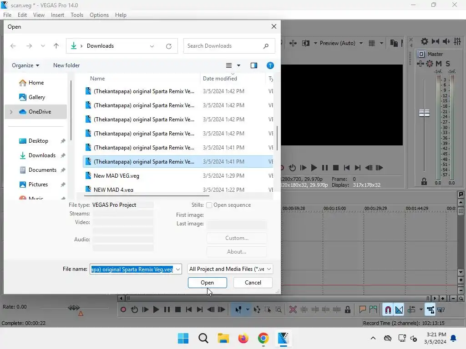466x349 pixels.
Task: Open recent locations dropdown arrow
Action: (43, 46)
